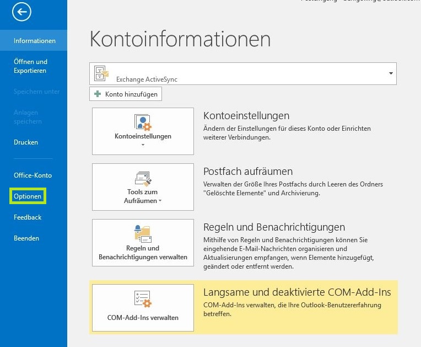Image resolution: width=421 pixels, height=347 pixels.
Task: Click the Exchange ActiveSync label
Action: point(147,79)
